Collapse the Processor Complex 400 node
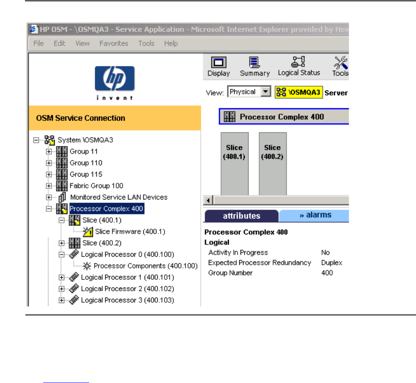The height and width of the screenshot is (383, 416). pos(49,209)
